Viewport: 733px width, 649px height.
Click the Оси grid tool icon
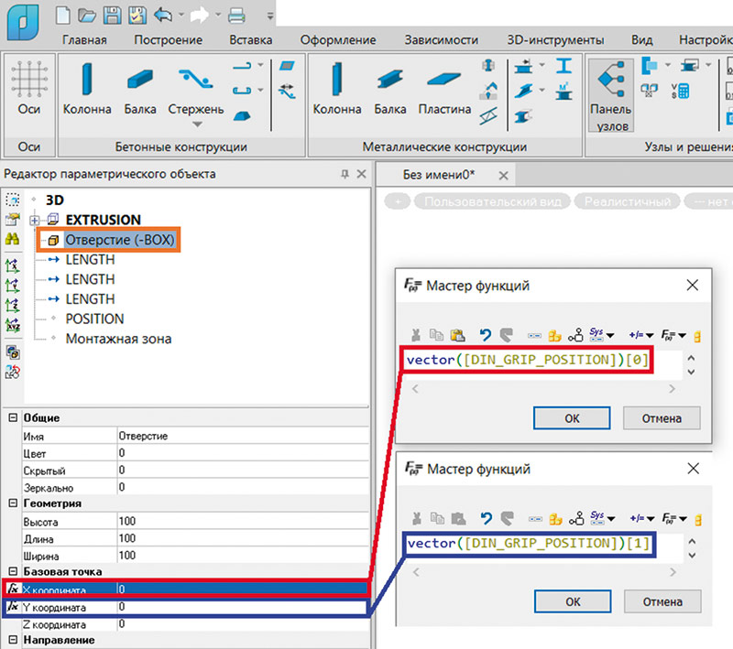pos(29,80)
